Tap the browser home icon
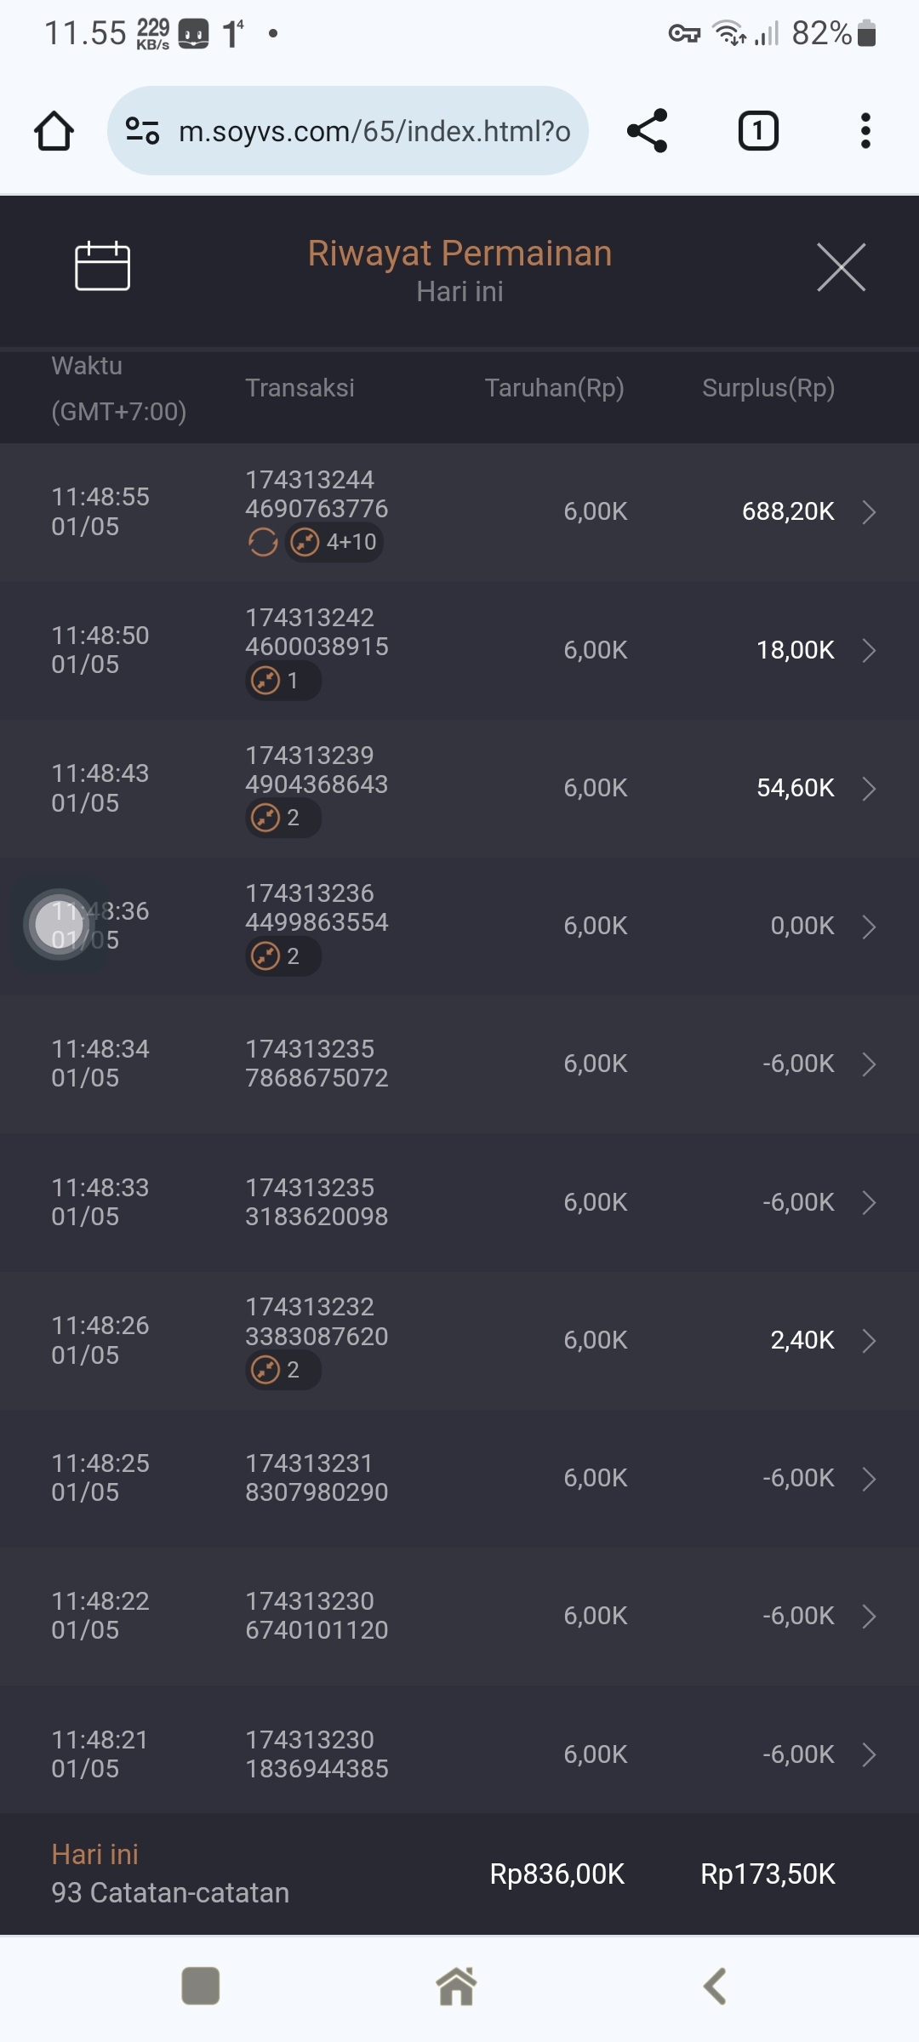919x2042 pixels. [x=54, y=131]
